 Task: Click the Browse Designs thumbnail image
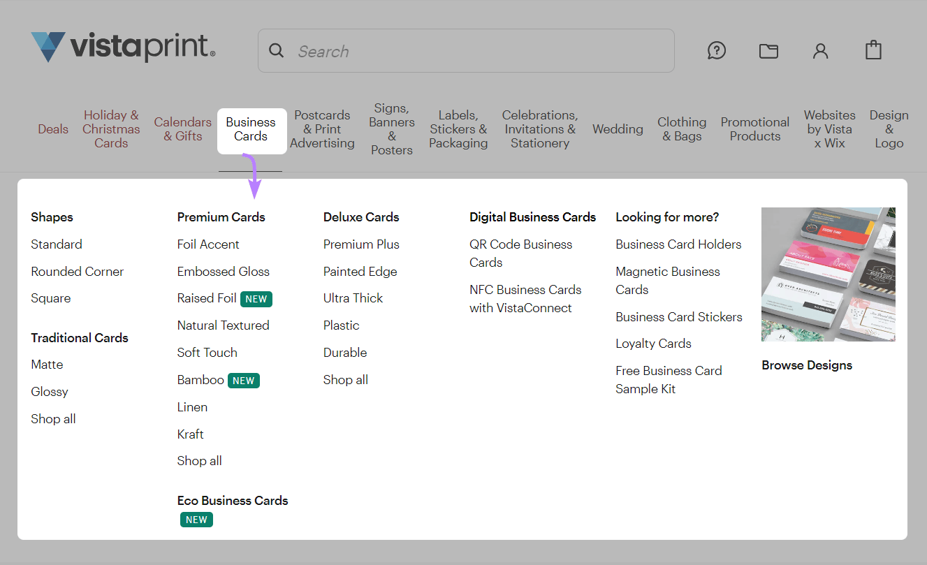coord(828,274)
